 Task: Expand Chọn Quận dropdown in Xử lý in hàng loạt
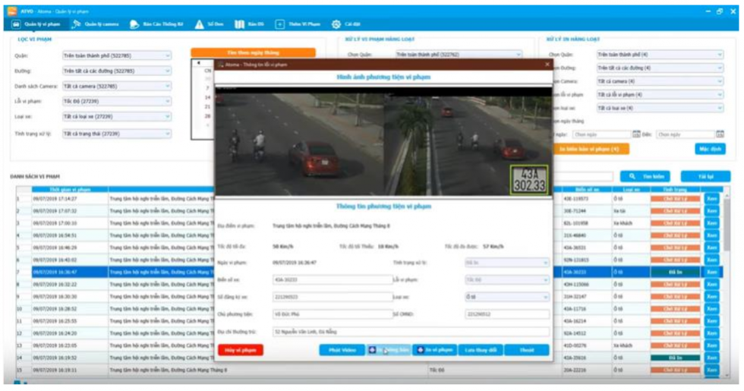[x=660, y=55]
